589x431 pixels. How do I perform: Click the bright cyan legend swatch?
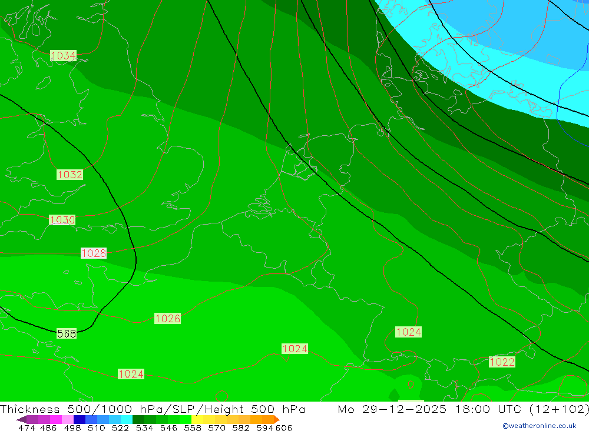click(127, 419)
